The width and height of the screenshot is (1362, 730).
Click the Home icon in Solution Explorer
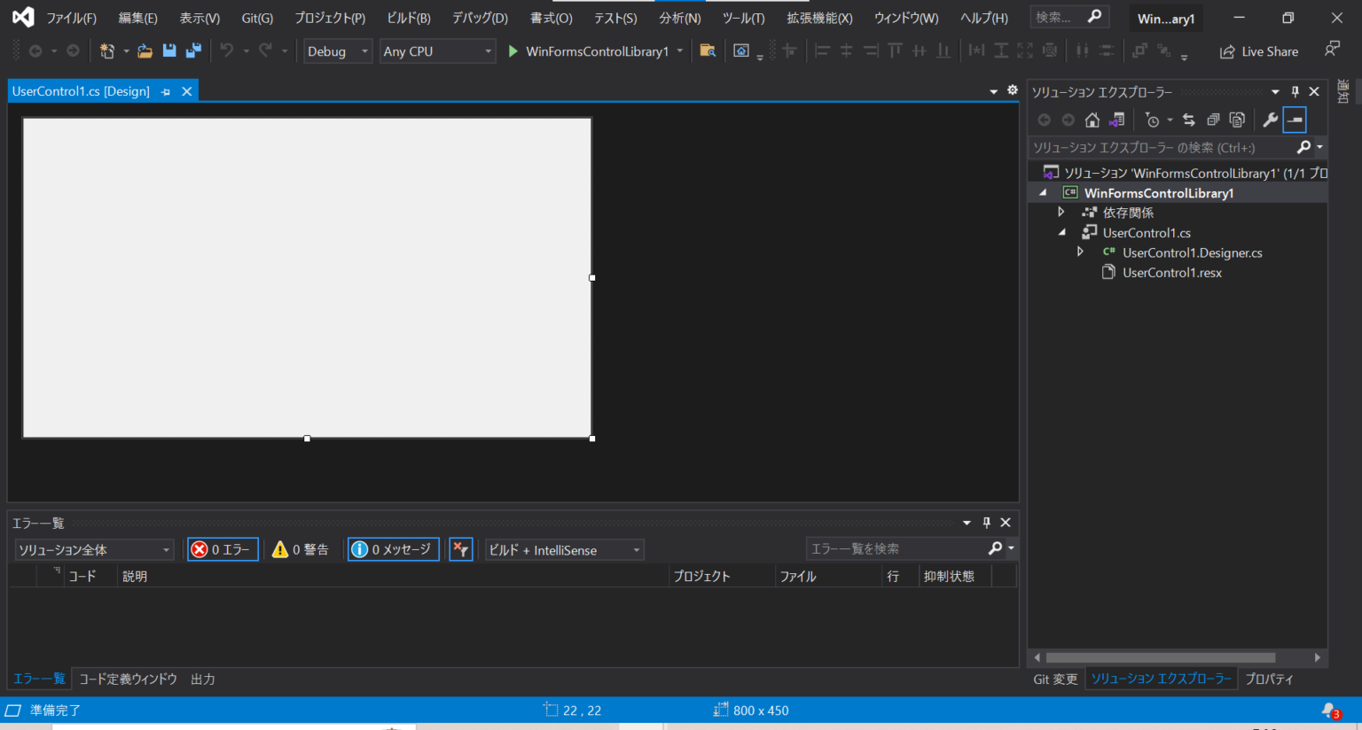pos(1092,120)
